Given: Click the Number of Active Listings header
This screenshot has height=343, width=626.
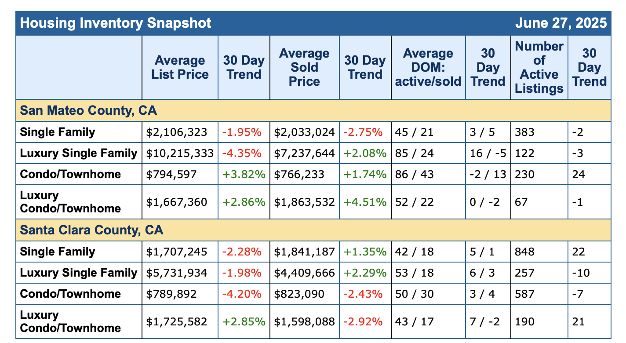Looking at the screenshot, I should click(x=539, y=67).
